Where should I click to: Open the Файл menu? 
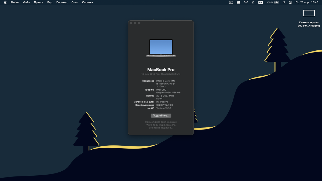pyautogui.click(x=26, y=2)
